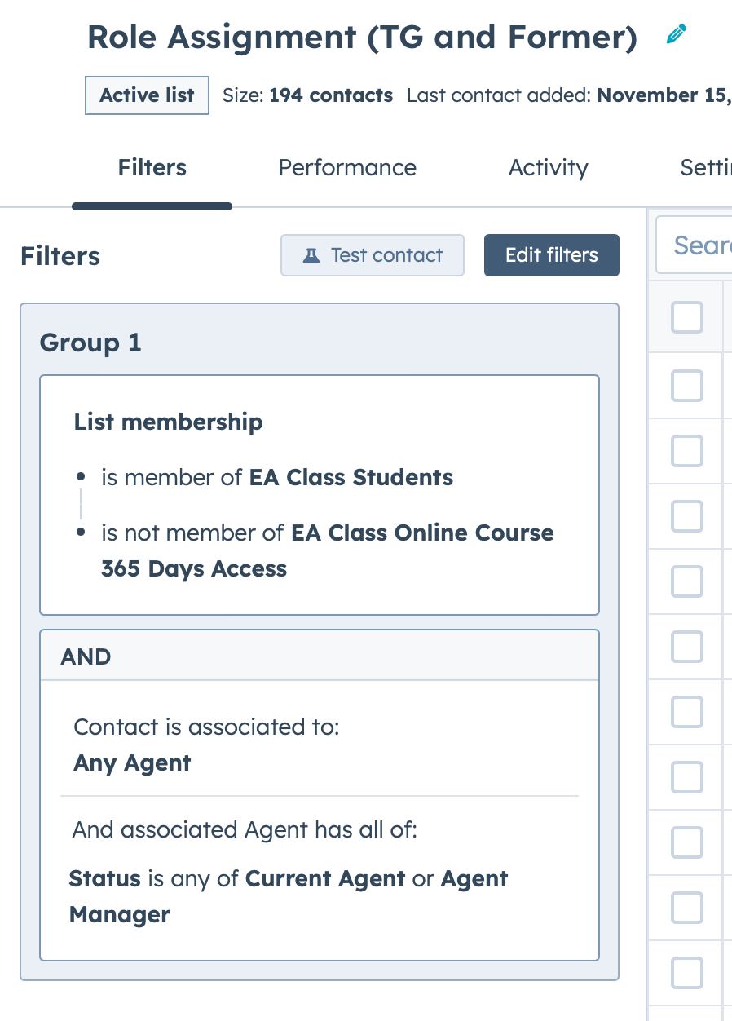The width and height of the screenshot is (732, 1021).
Task: Go to the Activity tab
Action: click(x=548, y=168)
